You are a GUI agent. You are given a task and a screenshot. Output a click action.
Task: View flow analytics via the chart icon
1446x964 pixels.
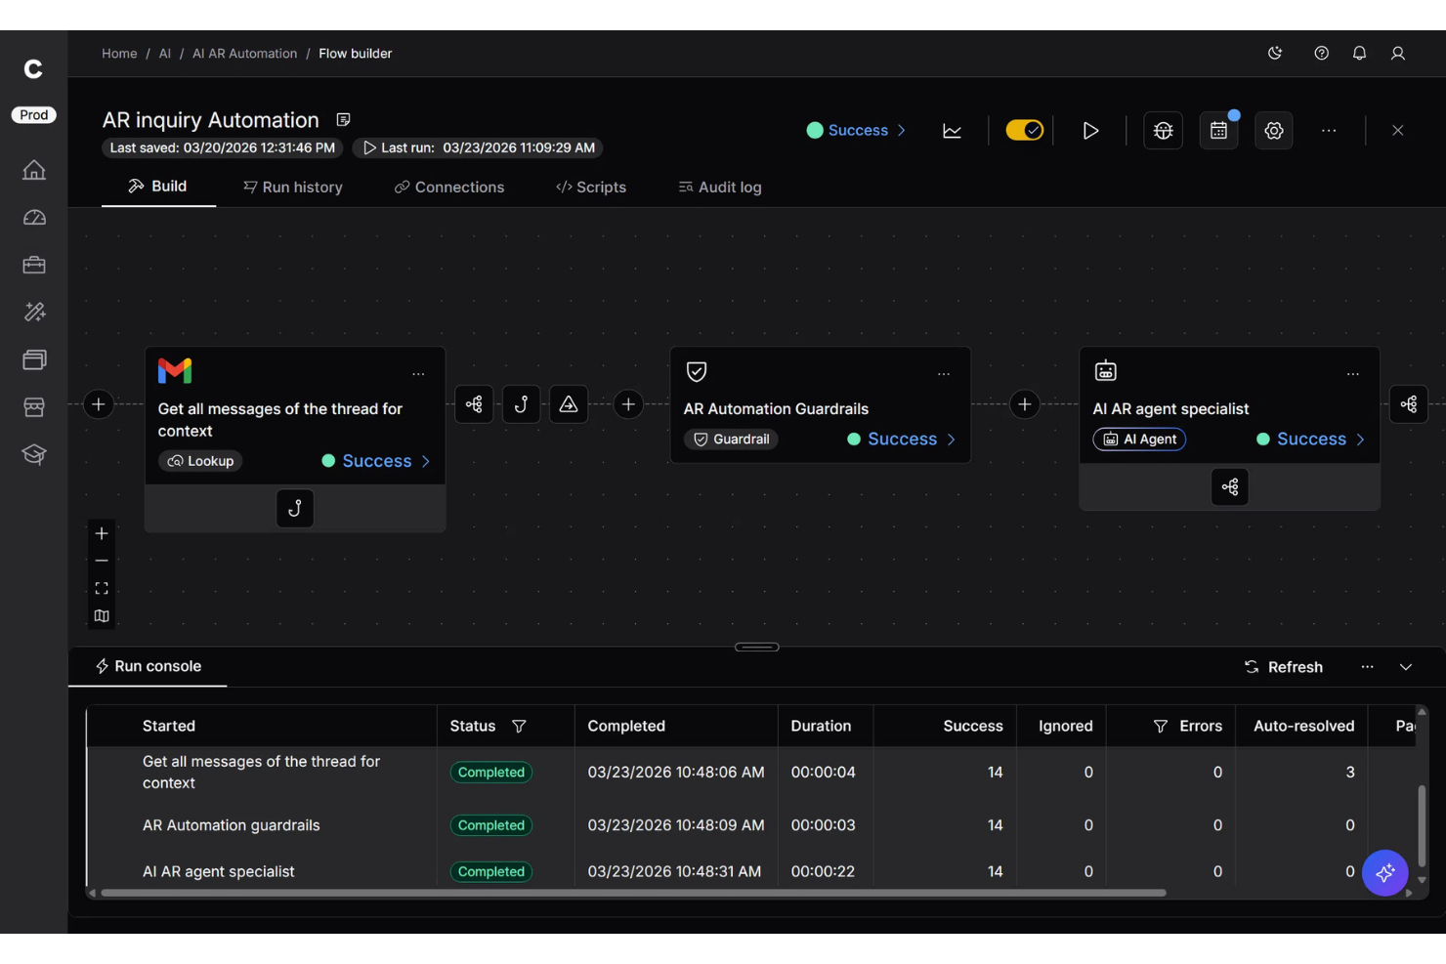point(952,130)
